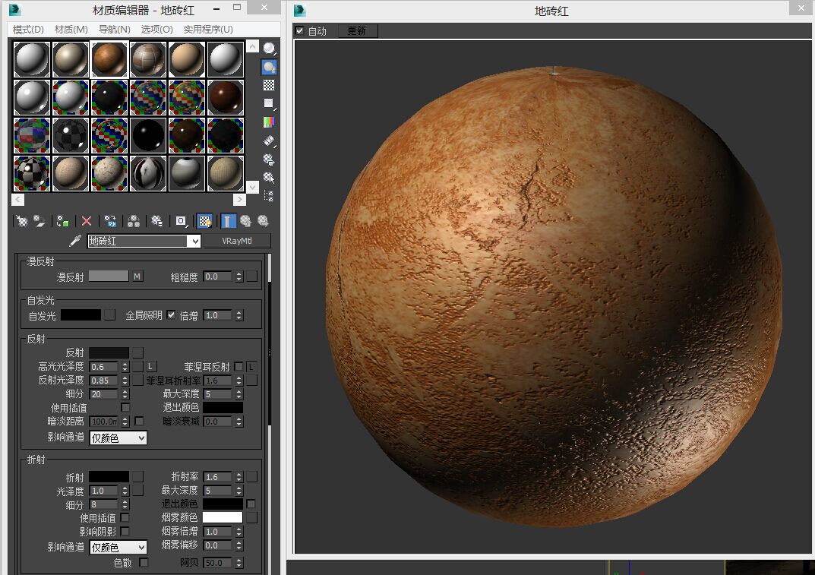Click the 自发光 倍增 spinner arrows
The image size is (815, 575).
239,315
